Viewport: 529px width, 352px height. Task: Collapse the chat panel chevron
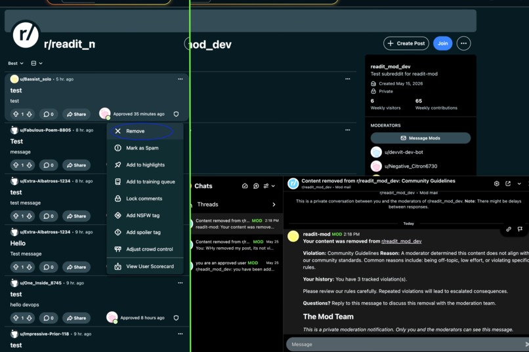[x=519, y=184]
